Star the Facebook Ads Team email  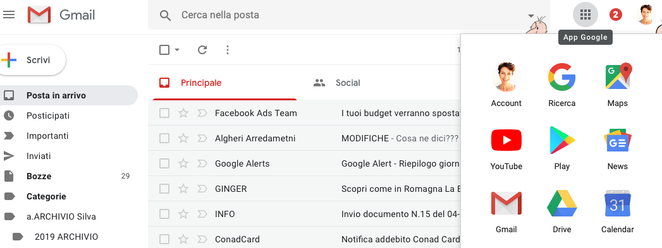(x=183, y=113)
